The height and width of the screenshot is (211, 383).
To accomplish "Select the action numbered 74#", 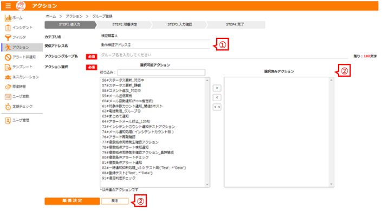I will [x=138, y=131].
